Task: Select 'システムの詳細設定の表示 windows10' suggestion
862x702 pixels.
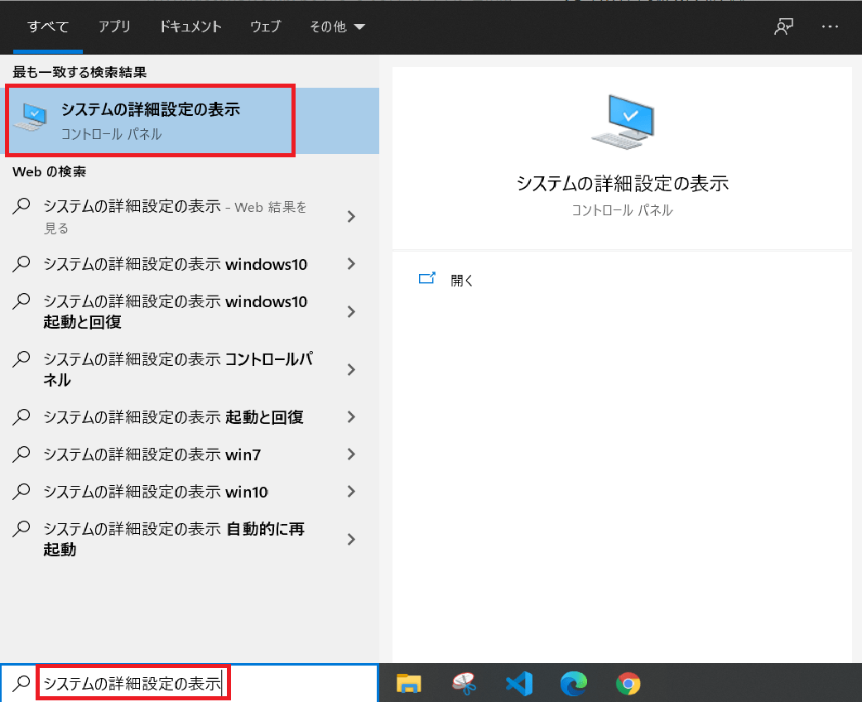Action: 175,264
